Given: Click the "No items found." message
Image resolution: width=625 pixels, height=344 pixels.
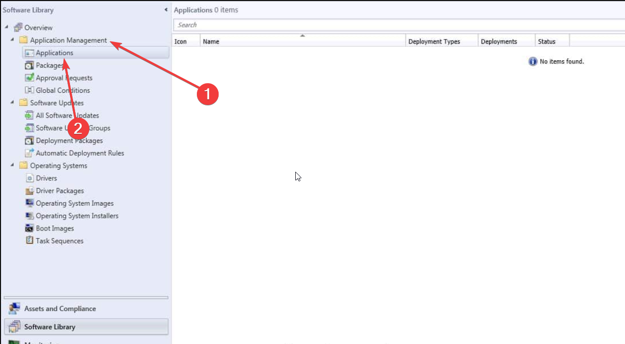Looking at the screenshot, I should 562,61.
